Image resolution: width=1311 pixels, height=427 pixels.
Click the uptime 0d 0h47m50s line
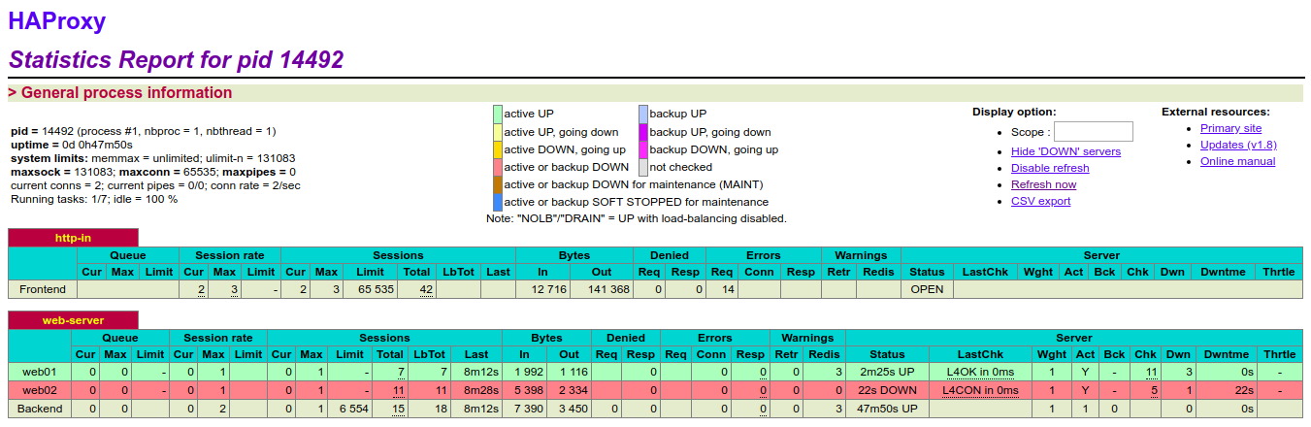(72, 144)
